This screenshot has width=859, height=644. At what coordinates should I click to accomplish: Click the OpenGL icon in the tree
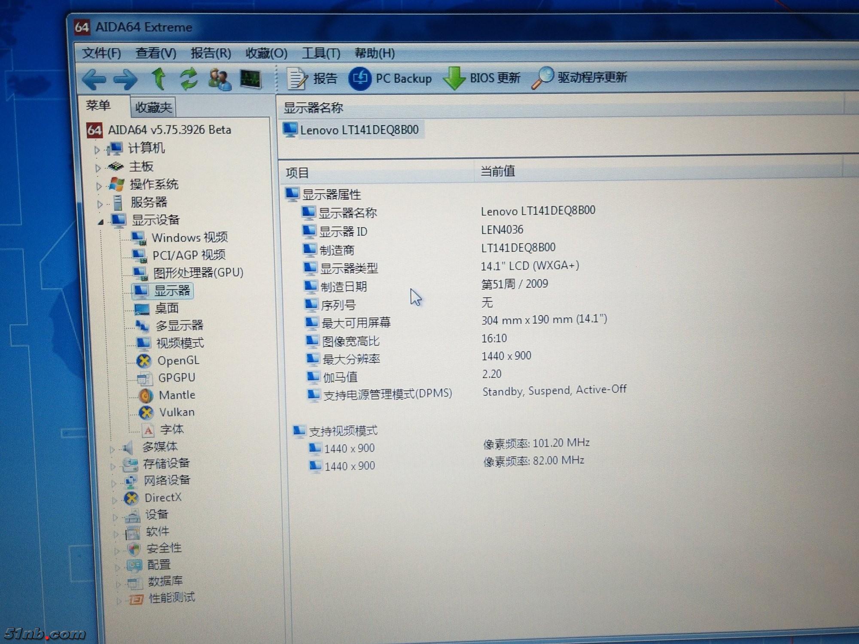click(144, 361)
